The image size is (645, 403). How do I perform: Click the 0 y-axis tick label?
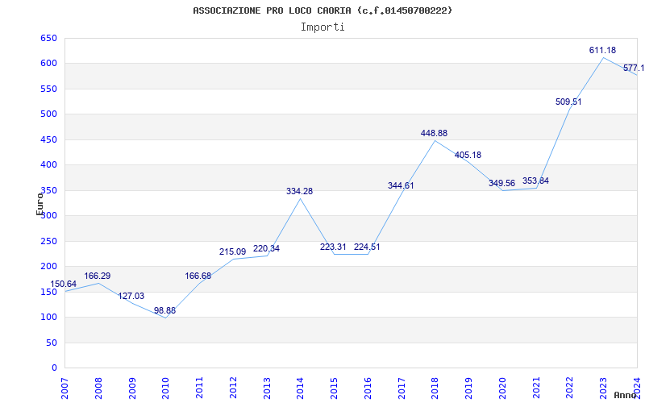pyautogui.click(x=54, y=368)
